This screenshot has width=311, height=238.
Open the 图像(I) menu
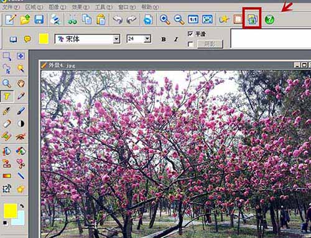[x=57, y=7]
